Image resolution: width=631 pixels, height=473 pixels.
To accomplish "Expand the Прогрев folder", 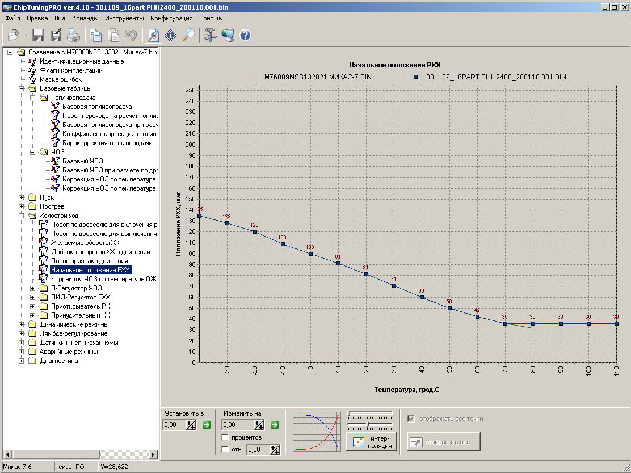I will tap(22, 206).
